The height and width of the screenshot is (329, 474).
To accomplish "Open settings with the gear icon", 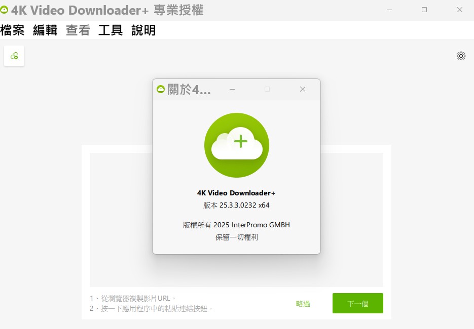I will click(461, 56).
